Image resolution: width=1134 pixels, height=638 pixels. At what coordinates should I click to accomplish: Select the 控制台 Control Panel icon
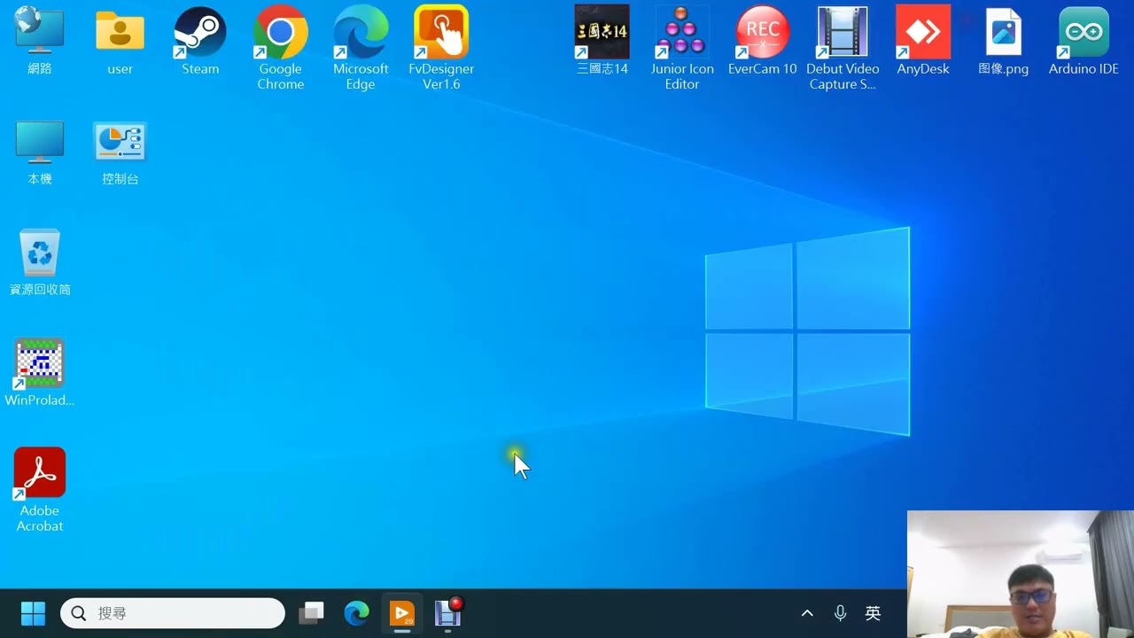pyautogui.click(x=120, y=152)
